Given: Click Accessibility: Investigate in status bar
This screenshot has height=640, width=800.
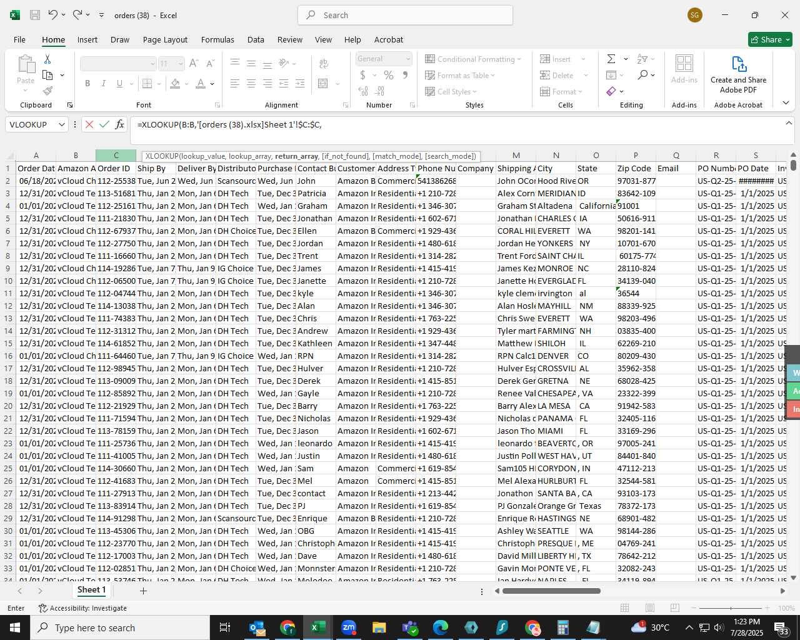Looking at the screenshot, I should (x=82, y=608).
